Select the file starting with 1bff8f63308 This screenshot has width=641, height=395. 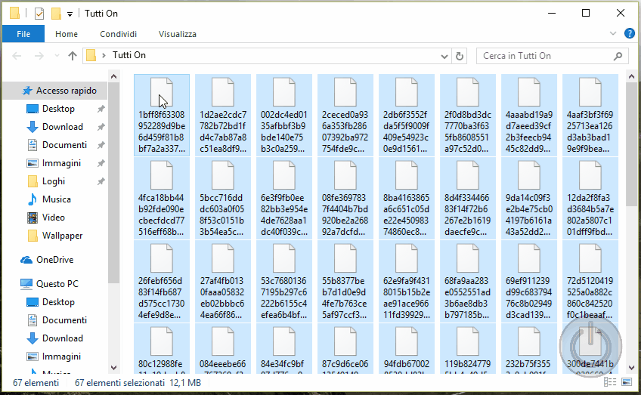(162, 115)
